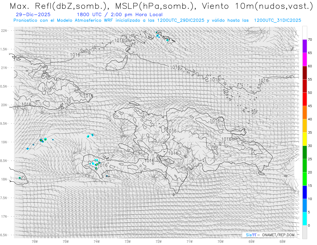
Task: Pick the magenta 60–65 dBZ colorbar segment
Action: click(x=305, y=59)
